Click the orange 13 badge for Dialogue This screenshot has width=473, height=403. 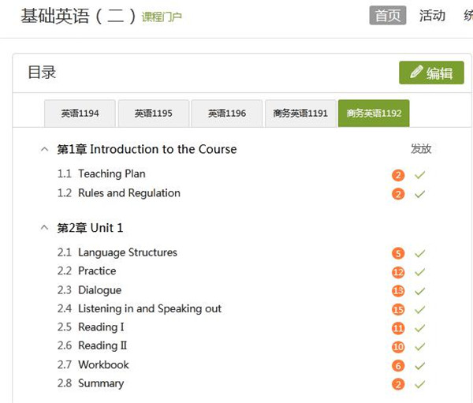click(398, 291)
